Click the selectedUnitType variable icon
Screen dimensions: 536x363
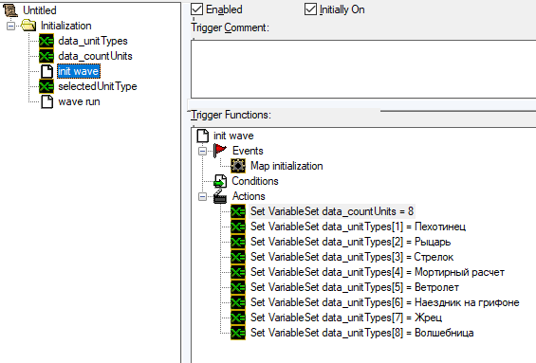46,86
